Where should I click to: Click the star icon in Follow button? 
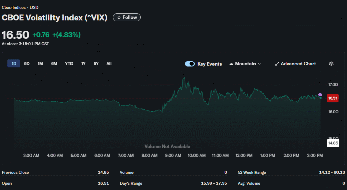(119, 17)
